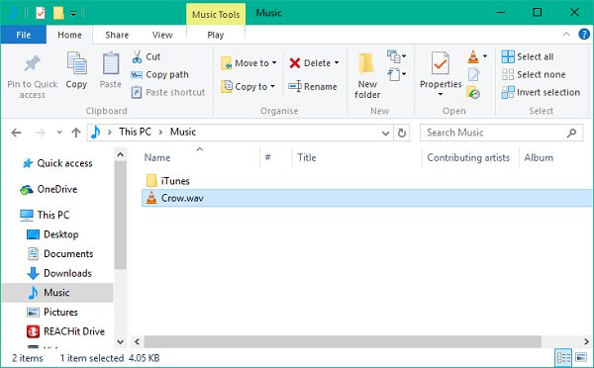This screenshot has height=368, width=594.
Task: Switch to the Home tab
Action: point(69,35)
